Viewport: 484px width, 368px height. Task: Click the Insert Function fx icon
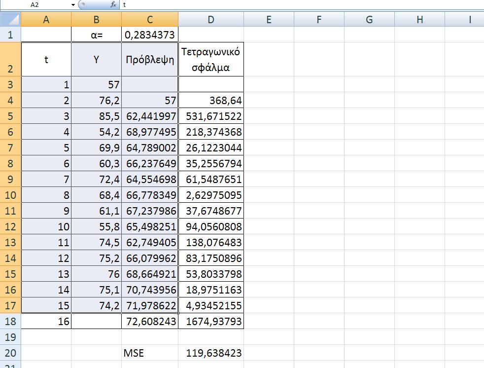click(x=113, y=4)
